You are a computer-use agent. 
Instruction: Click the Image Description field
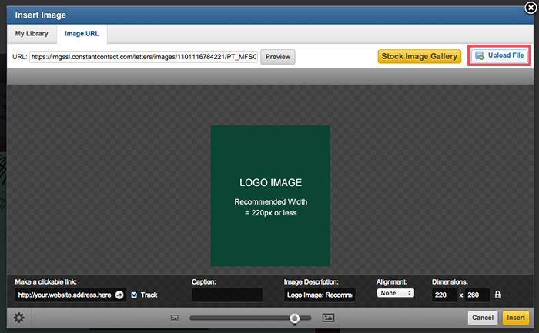320,295
